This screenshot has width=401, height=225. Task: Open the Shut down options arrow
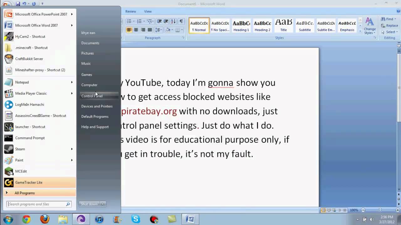pos(103,204)
